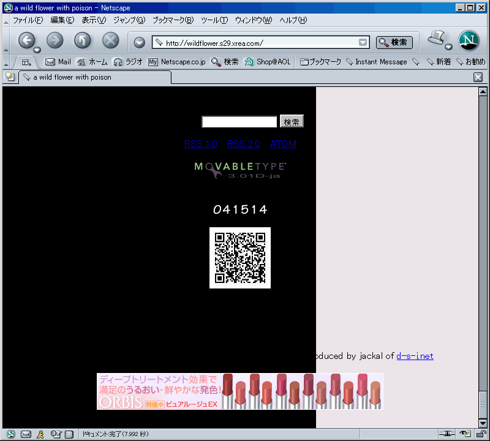490x441 pixels.
Task: Open the URL history dropdown arrow
Action: (x=363, y=42)
